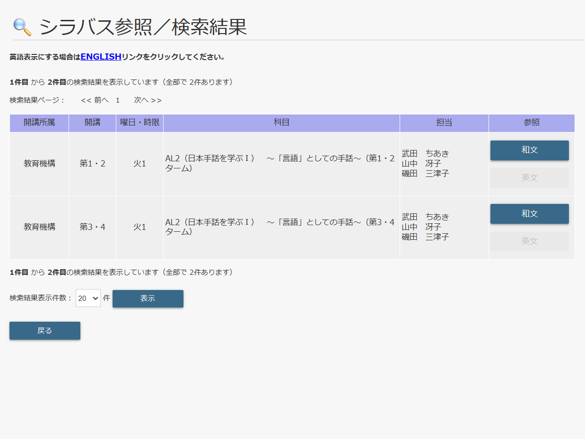Open 和文 syllabus for 第3・4ターム course
585x439 pixels.
pyautogui.click(x=529, y=214)
